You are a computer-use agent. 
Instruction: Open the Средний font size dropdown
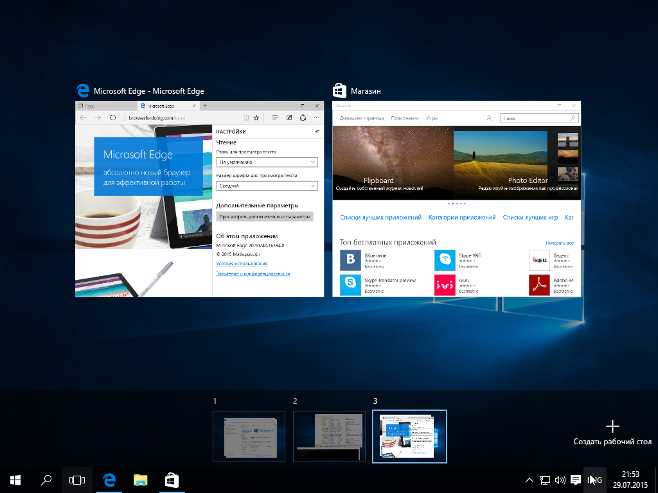pyautogui.click(x=267, y=186)
